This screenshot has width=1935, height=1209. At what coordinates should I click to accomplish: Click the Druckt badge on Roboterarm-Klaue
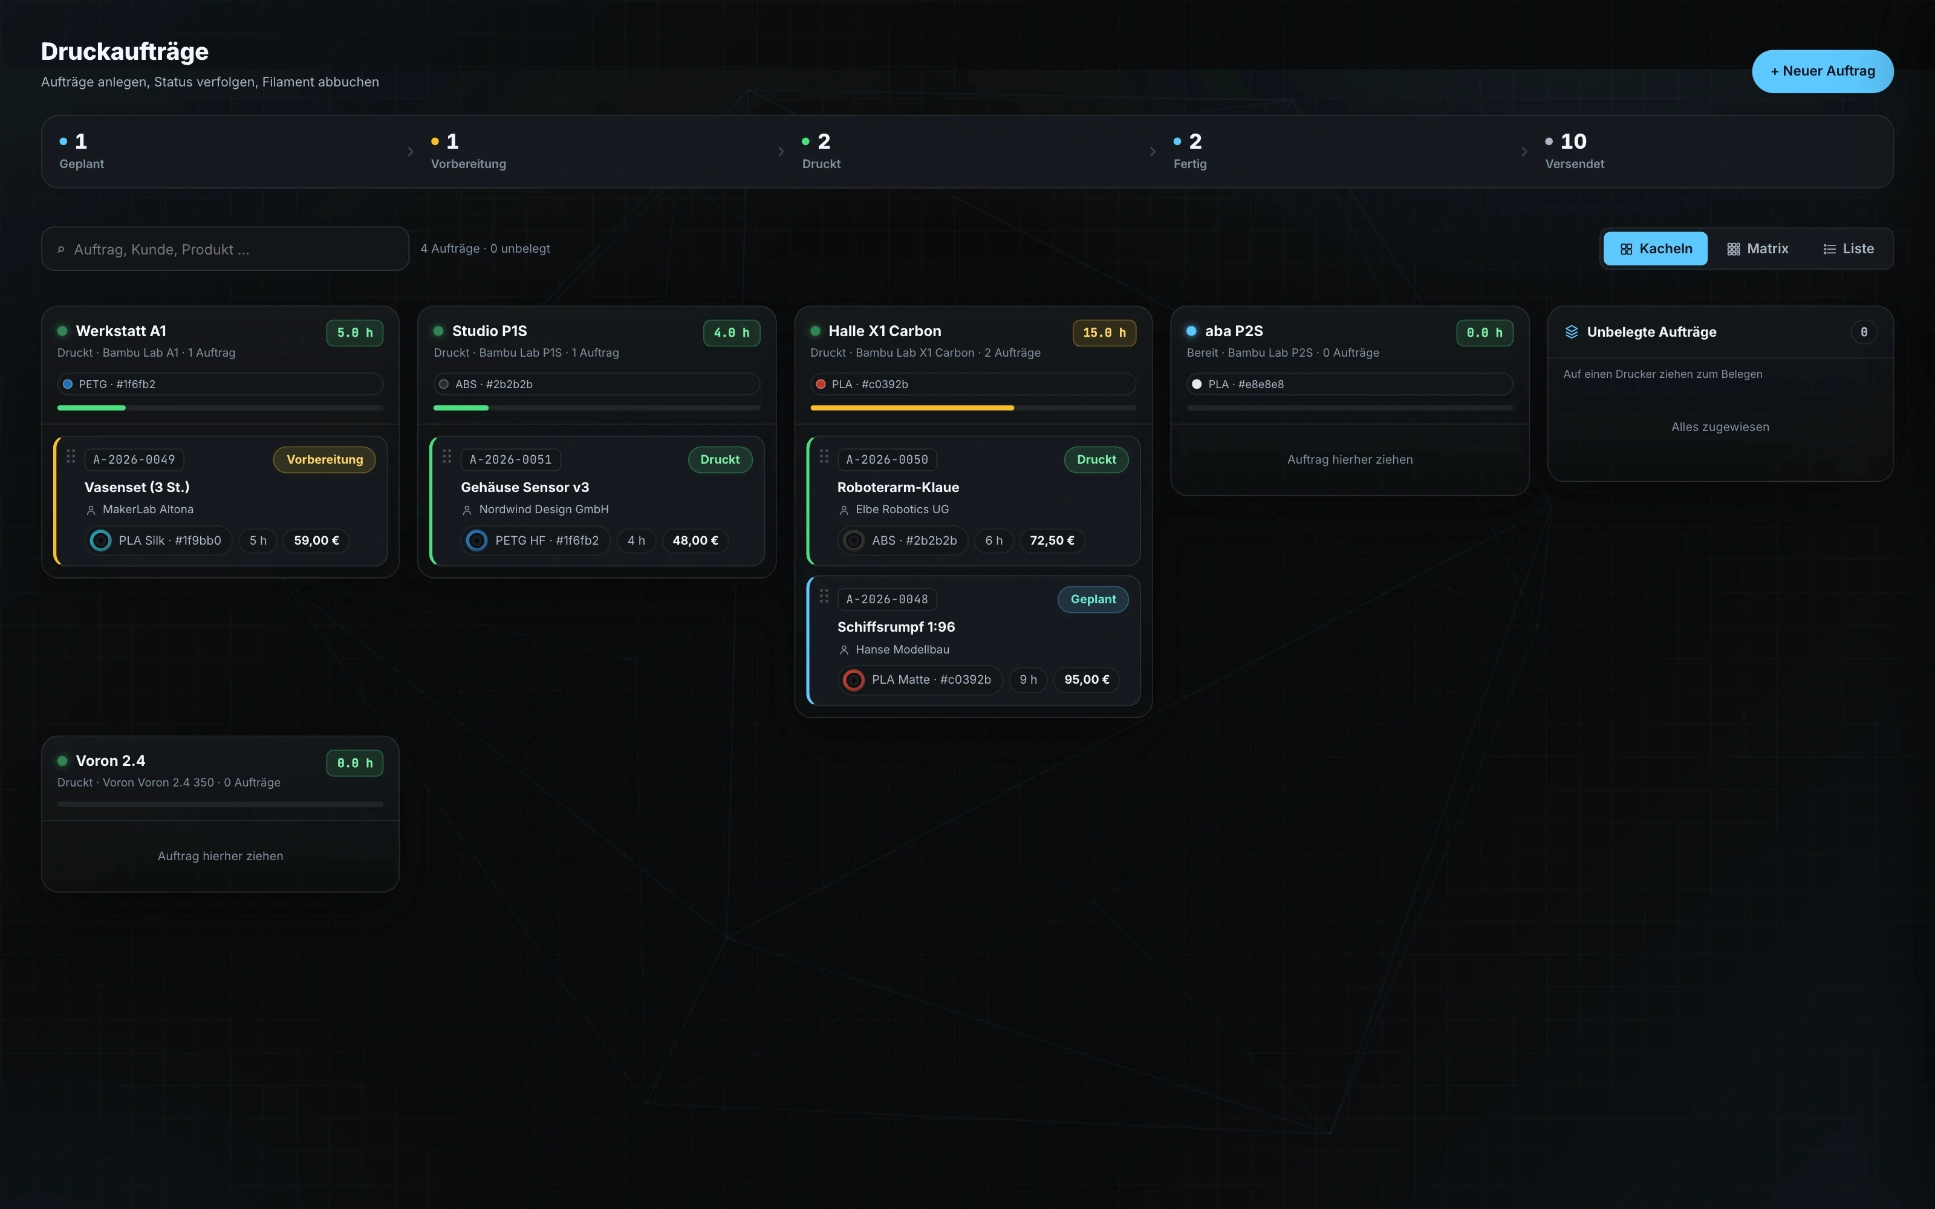point(1096,460)
